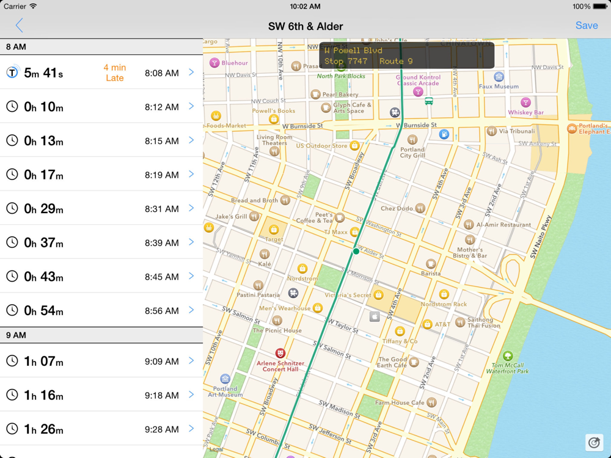This screenshot has height=458, width=611.
Task: Select the 0h 13m arrival time
Action: point(43,140)
